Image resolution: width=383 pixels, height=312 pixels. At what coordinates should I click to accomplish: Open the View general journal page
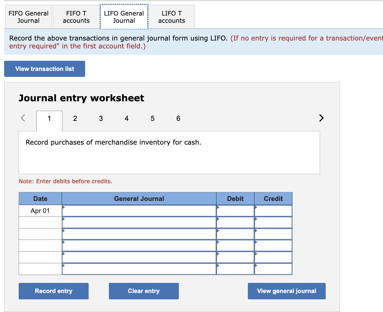click(286, 291)
